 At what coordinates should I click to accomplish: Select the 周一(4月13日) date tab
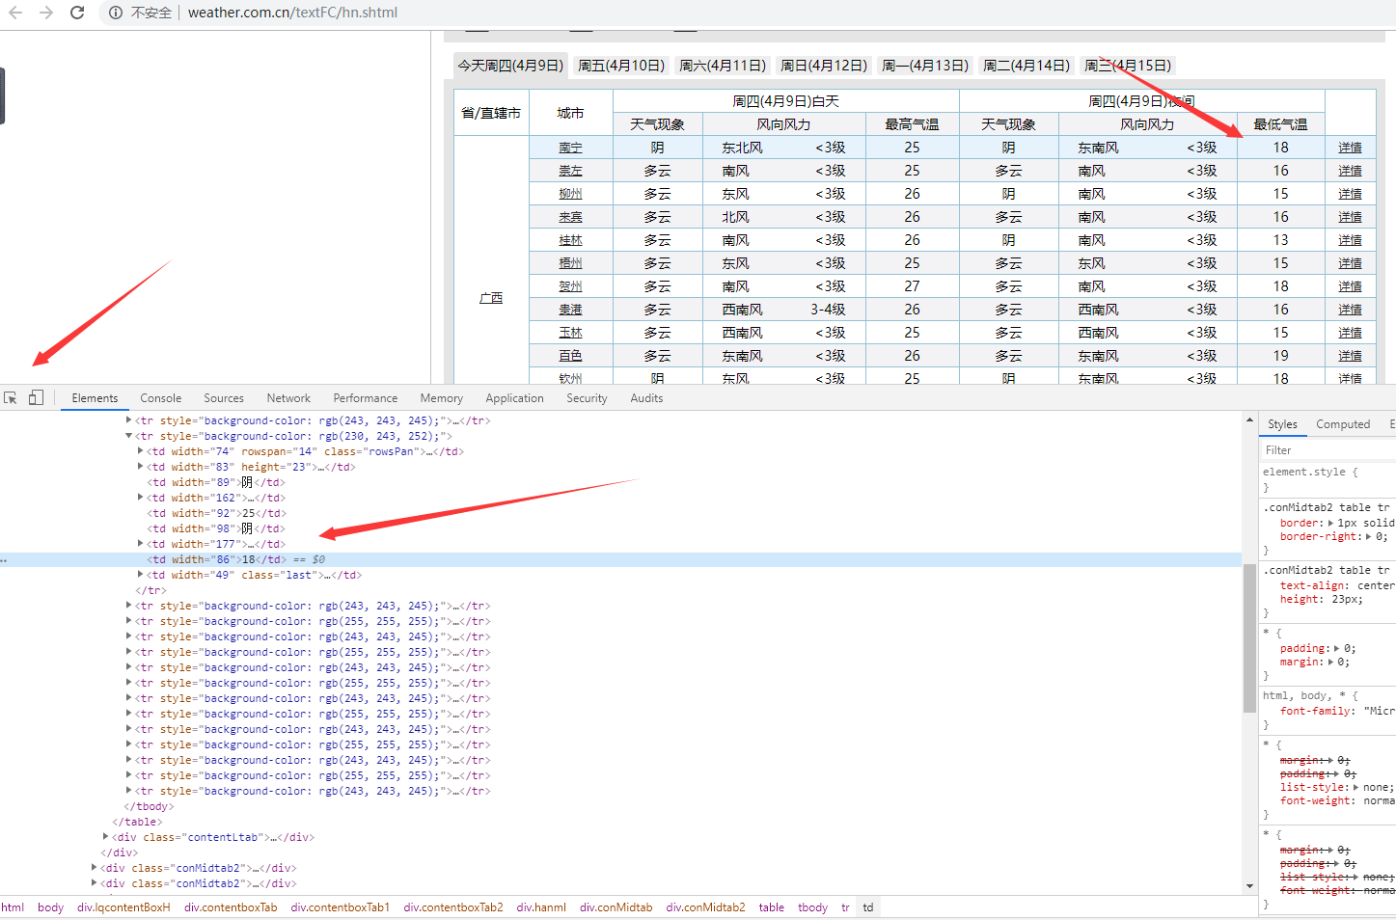[x=925, y=66]
